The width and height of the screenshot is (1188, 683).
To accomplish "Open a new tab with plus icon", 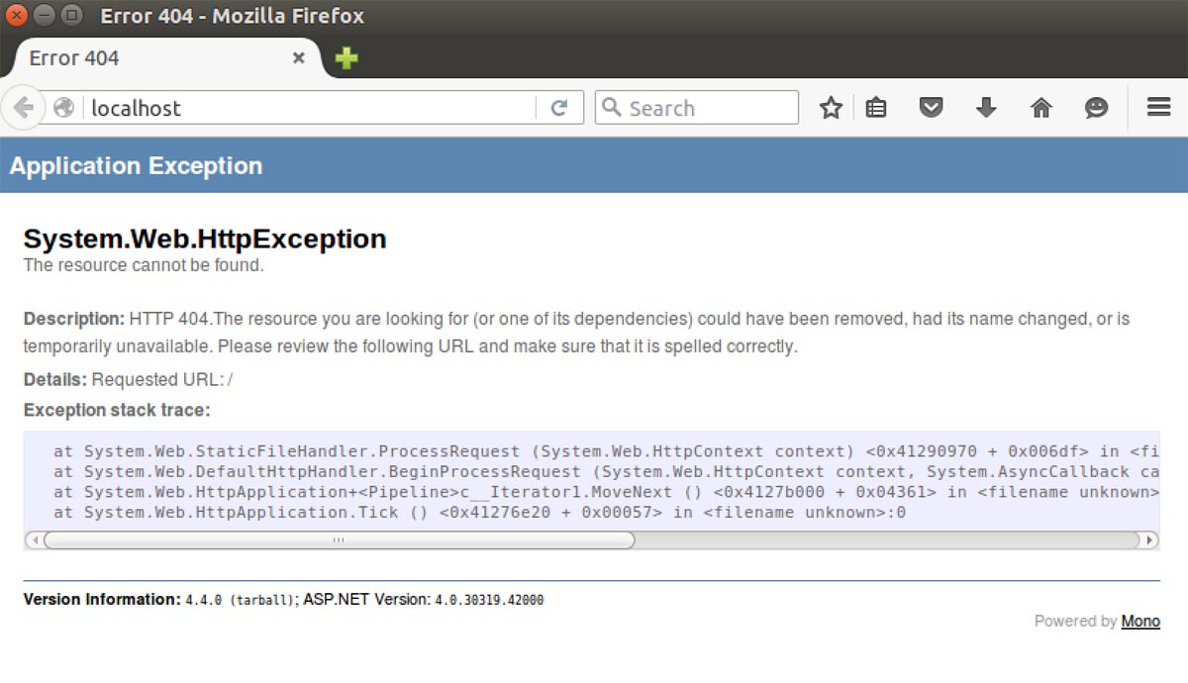I will point(346,58).
